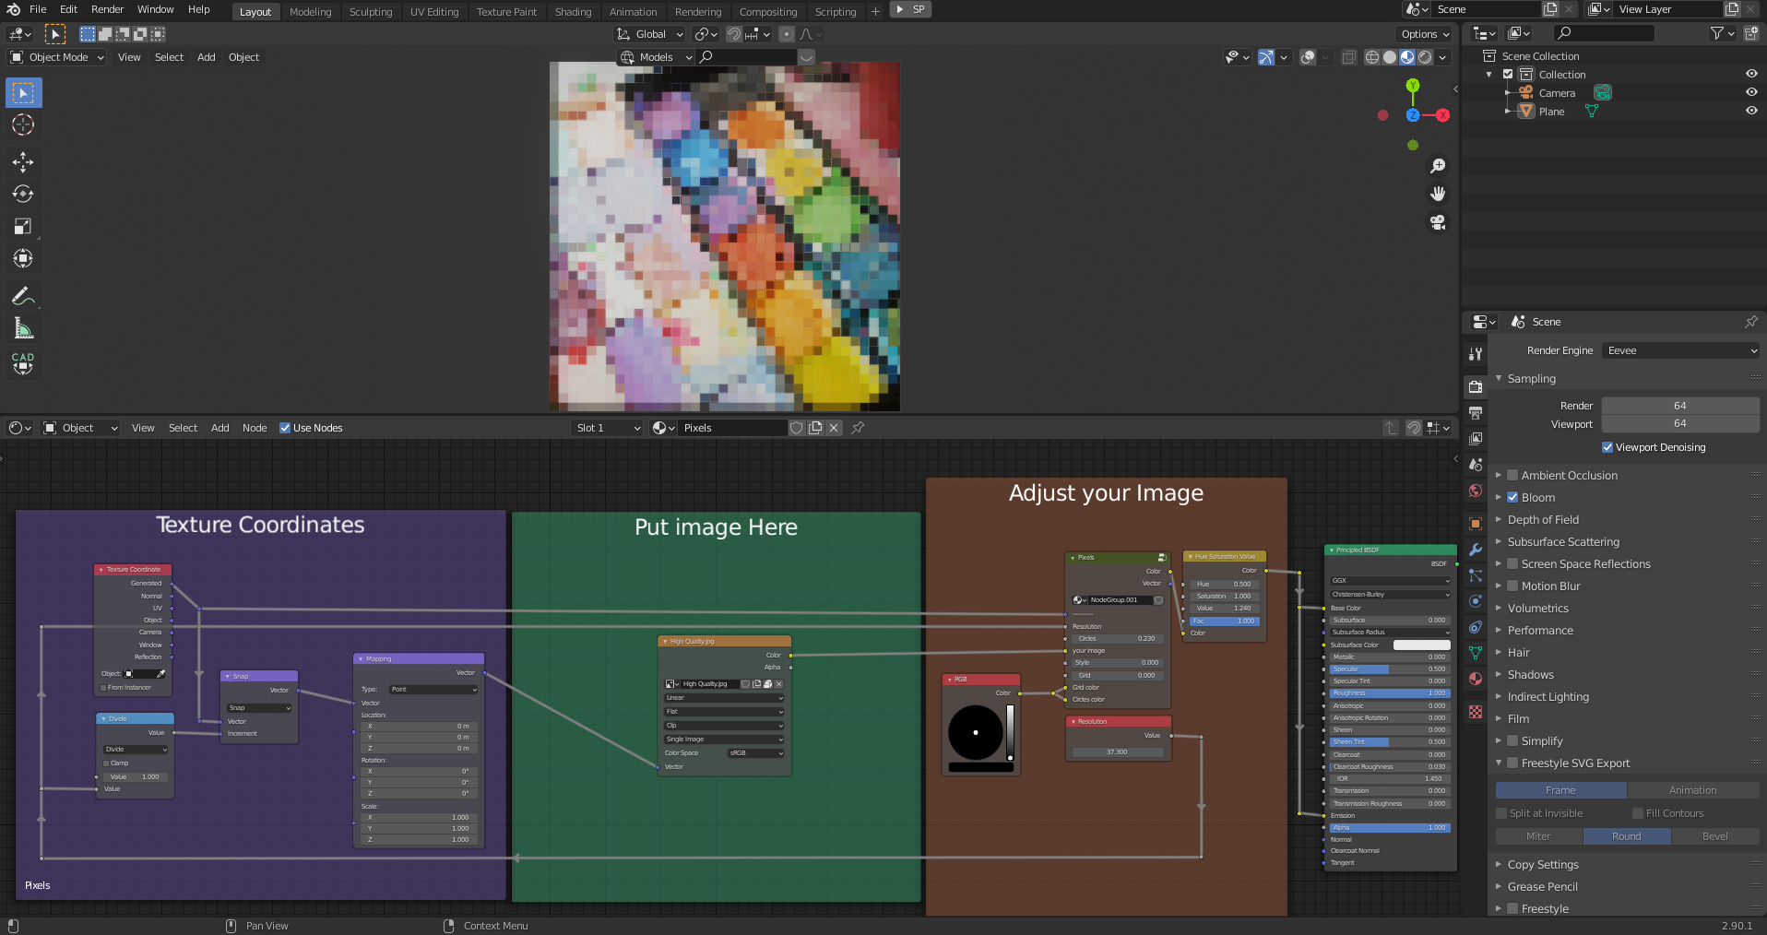This screenshot has width=1767, height=935.
Task: Open the Modifier Properties tab (wrench icon)
Action: coord(1475,550)
